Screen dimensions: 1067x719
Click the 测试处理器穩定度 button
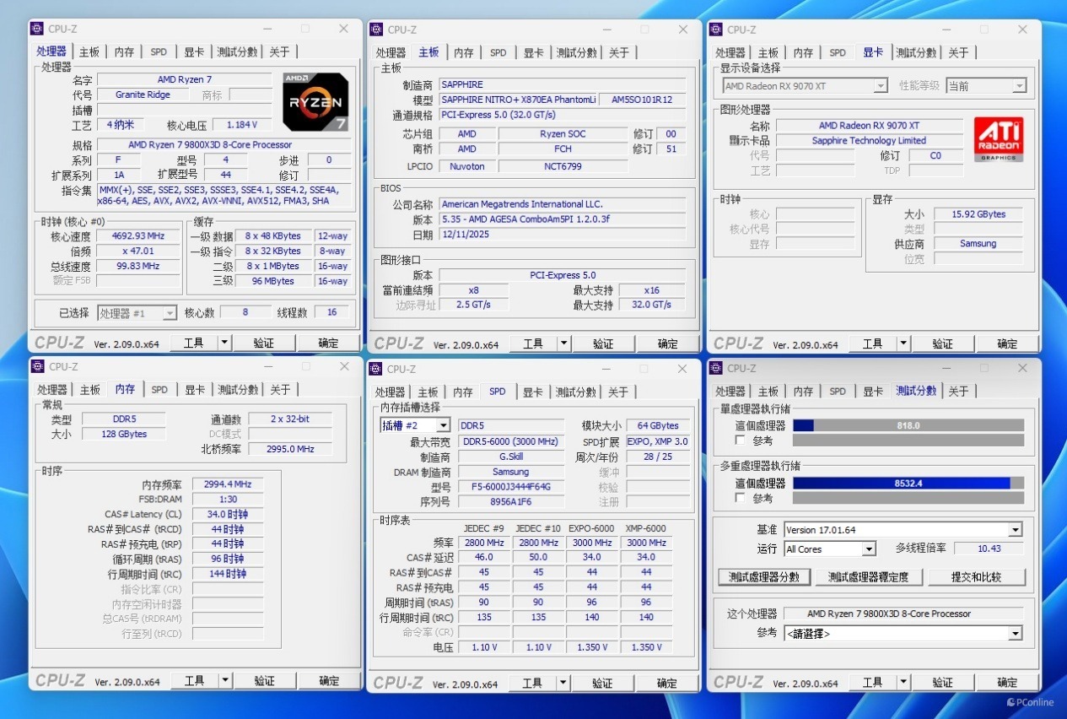868,577
